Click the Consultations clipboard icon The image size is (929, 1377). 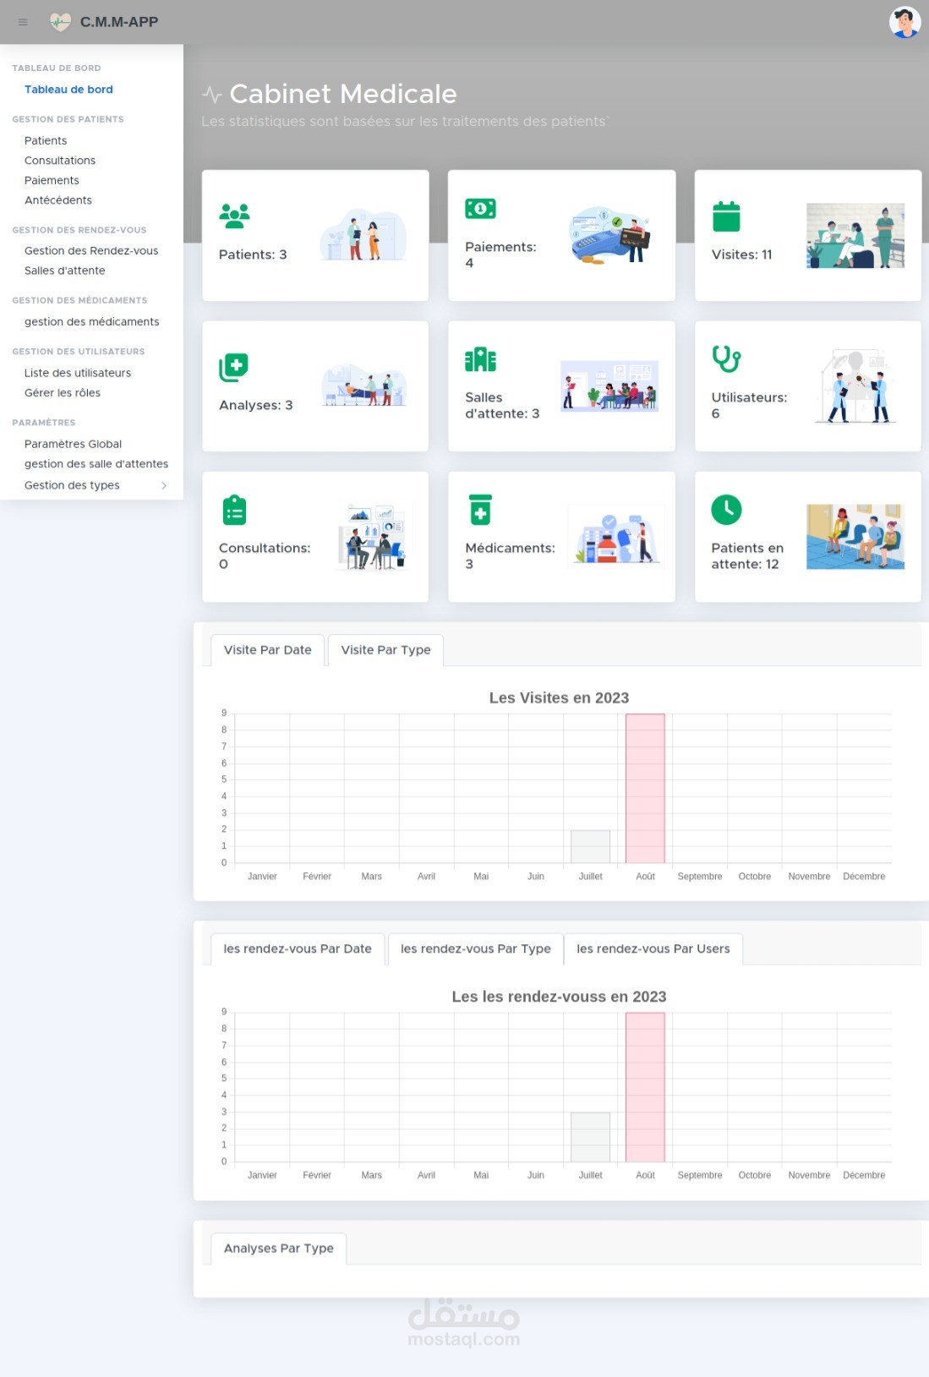(x=234, y=511)
